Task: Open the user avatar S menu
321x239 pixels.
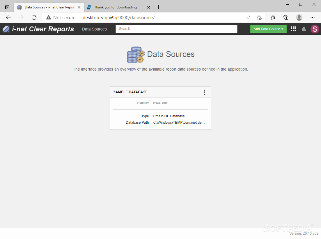Action: pos(315,29)
